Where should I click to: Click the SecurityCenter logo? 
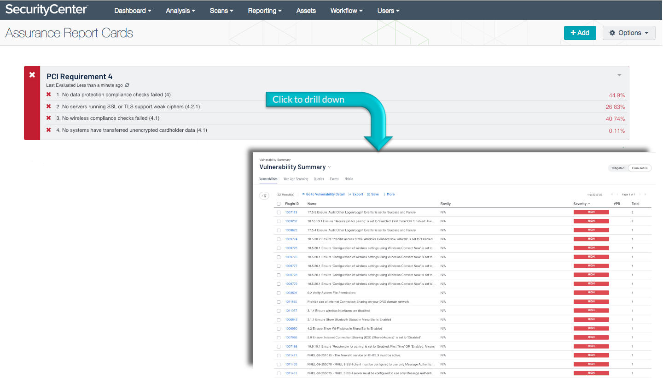[x=47, y=10]
